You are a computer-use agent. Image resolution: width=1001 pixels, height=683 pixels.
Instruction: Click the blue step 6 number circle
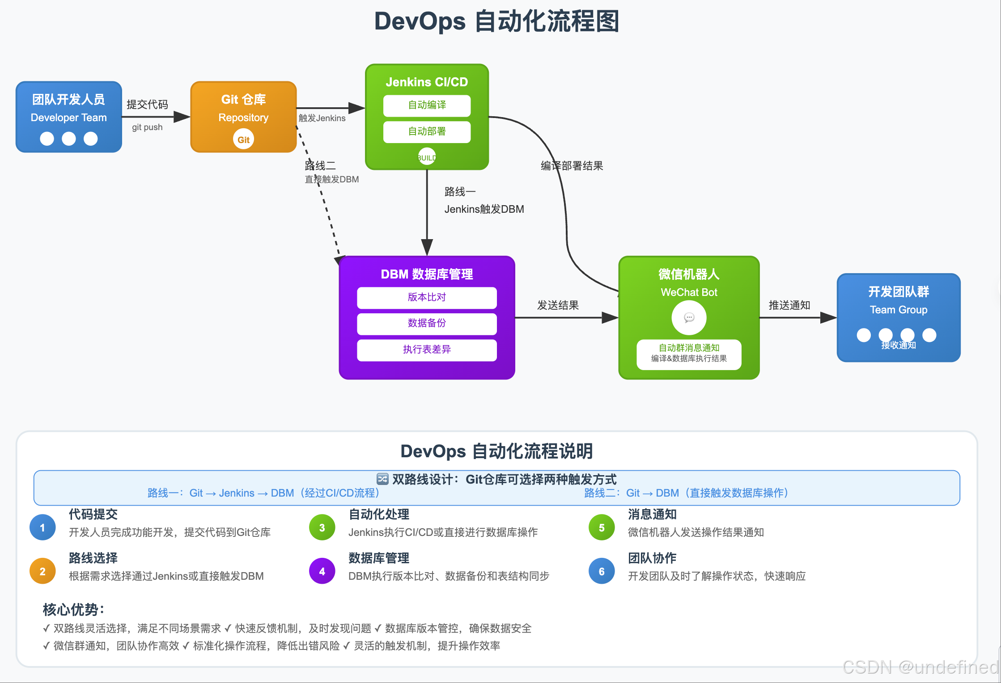pyautogui.click(x=602, y=571)
